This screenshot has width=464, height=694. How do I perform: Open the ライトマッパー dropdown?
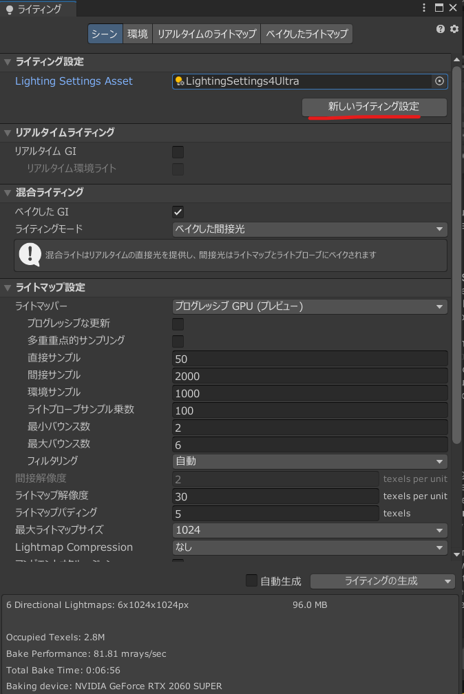click(309, 306)
